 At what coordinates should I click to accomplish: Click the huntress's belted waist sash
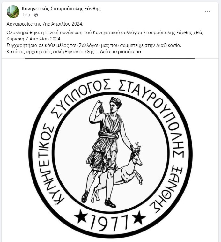[108, 135]
